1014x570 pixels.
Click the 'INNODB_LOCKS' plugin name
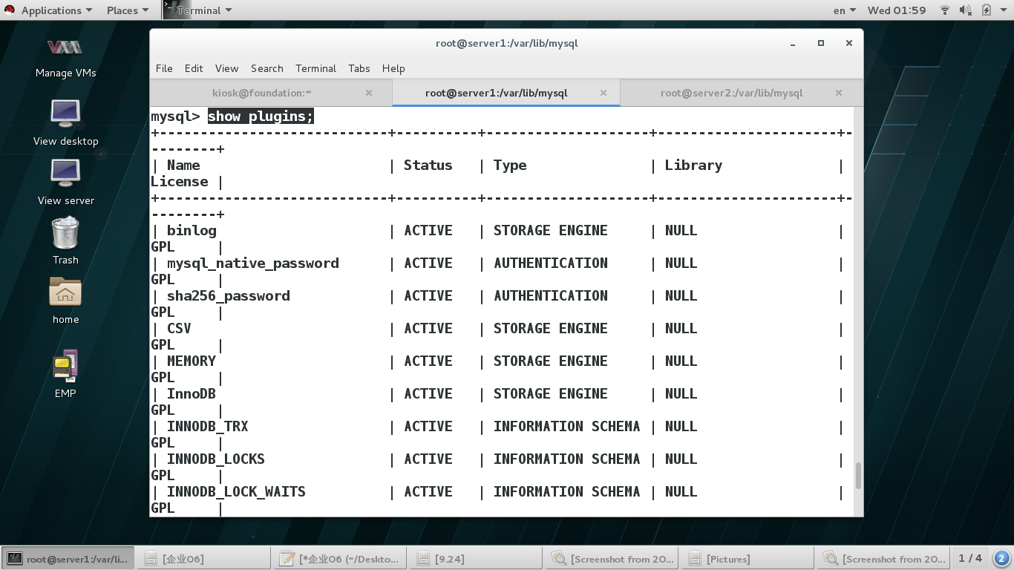[216, 459]
